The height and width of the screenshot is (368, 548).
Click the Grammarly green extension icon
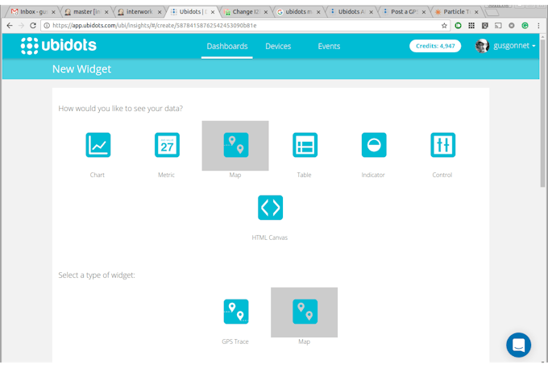pos(525,26)
